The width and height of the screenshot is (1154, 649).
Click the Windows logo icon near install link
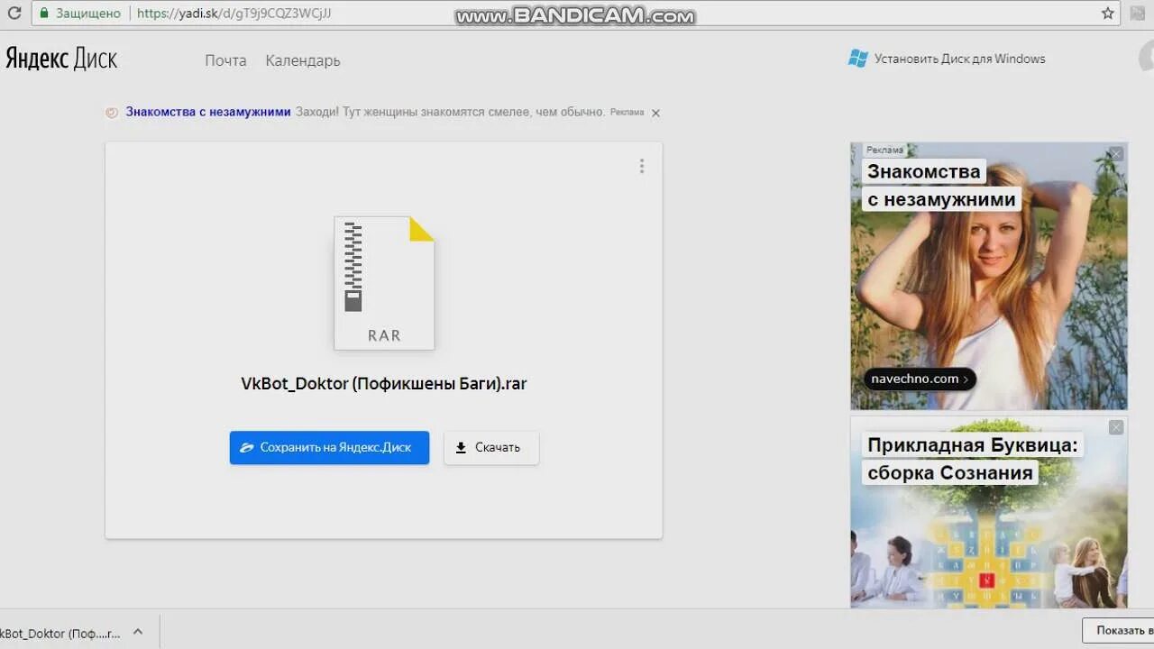[x=857, y=59]
